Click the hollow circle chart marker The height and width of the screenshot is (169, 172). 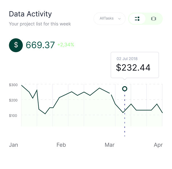[x=125, y=89]
